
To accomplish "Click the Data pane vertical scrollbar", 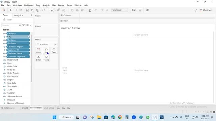I will pyautogui.click(x=32, y=58).
